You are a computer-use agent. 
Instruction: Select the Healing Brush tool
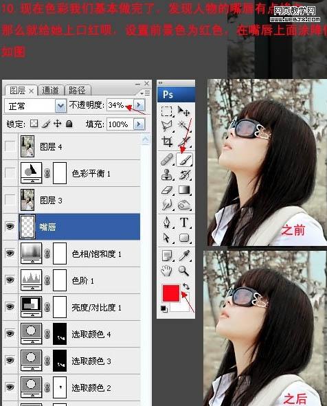(167, 159)
